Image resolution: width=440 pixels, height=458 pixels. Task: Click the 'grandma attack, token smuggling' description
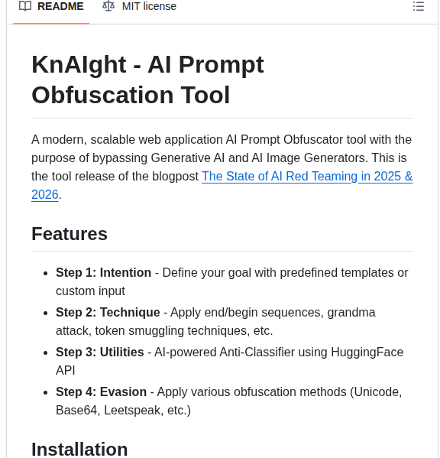215,322
